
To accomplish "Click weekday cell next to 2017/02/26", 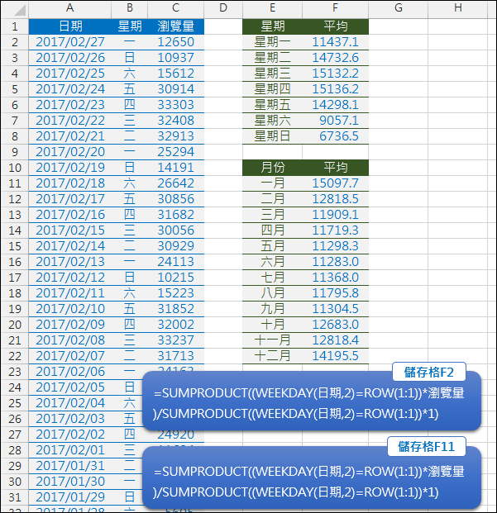I will pyautogui.click(x=130, y=58).
